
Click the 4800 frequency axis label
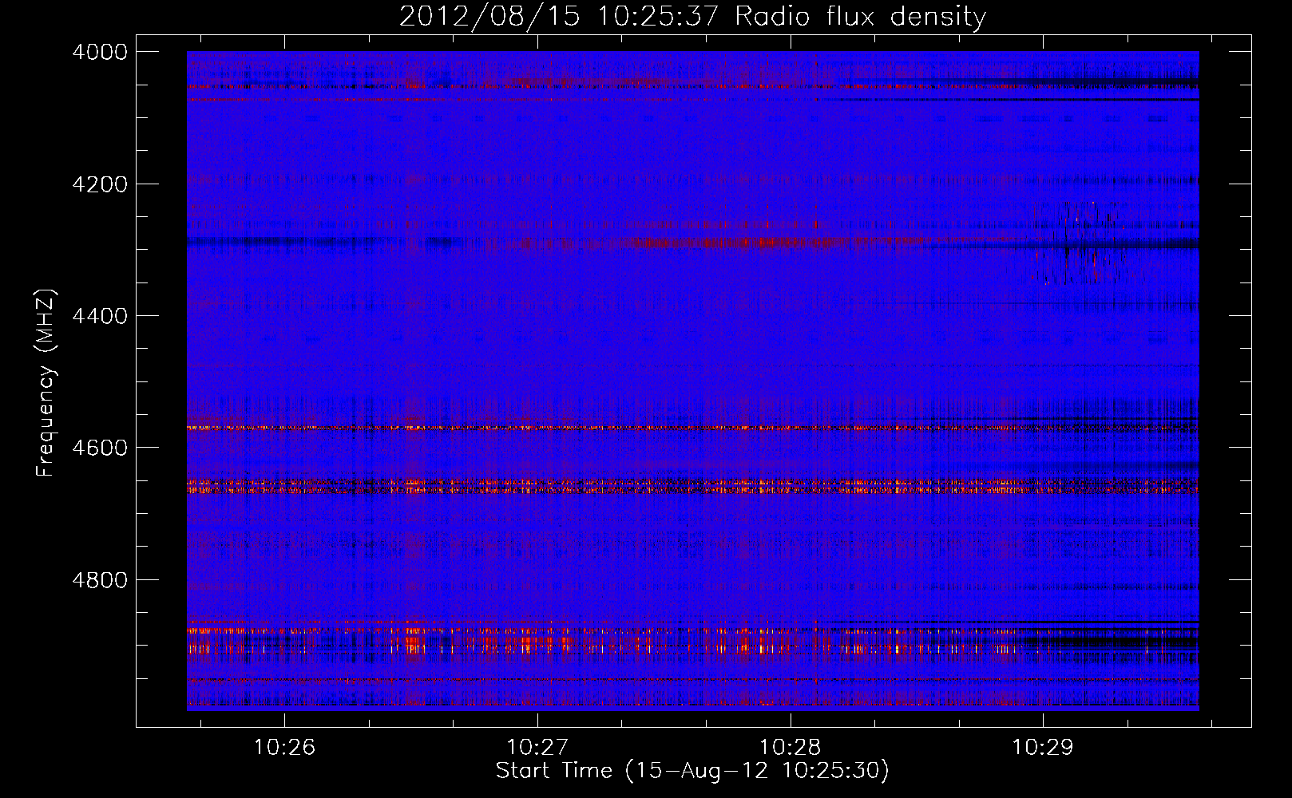[100, 579]
